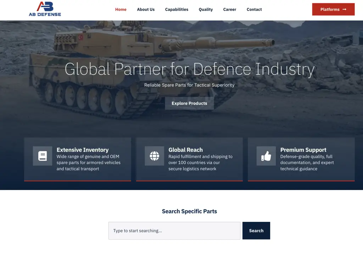
Task: Navigate to the Contact page
Action: point(254,10)
